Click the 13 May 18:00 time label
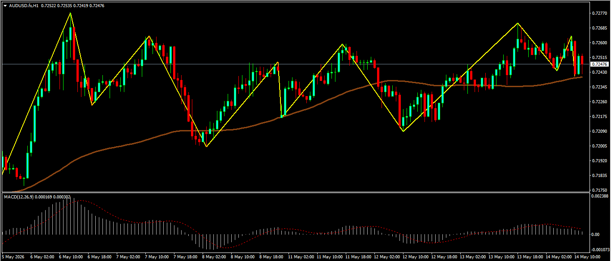 click(530, 257)
